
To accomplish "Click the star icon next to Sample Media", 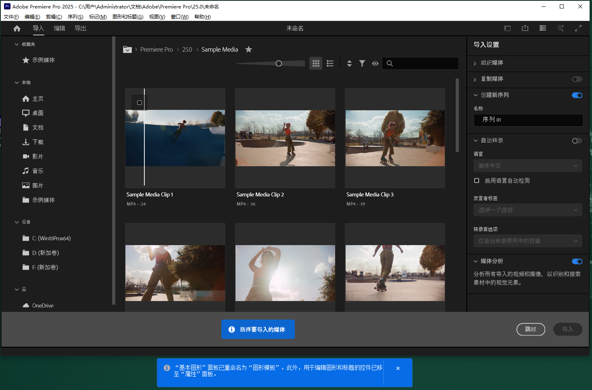I will [x=248, y=49].
